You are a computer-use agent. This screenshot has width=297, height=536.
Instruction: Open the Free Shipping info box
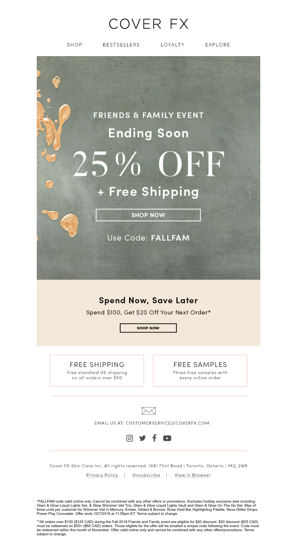point(97,371)
